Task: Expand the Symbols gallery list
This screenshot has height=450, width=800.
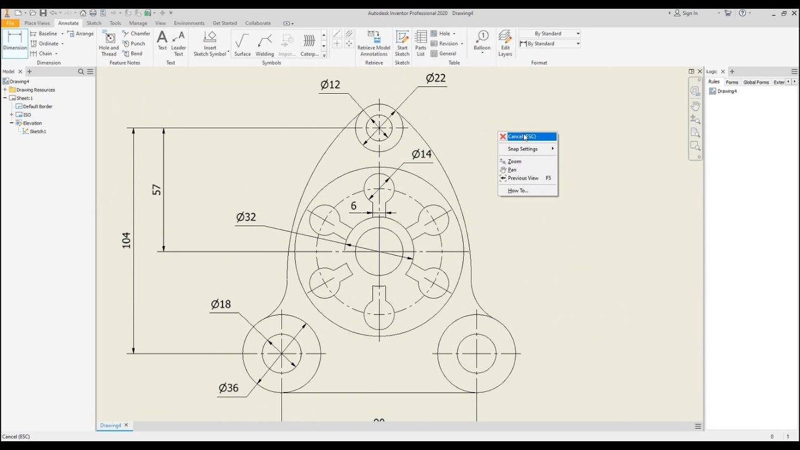Action: click(324, 55)
